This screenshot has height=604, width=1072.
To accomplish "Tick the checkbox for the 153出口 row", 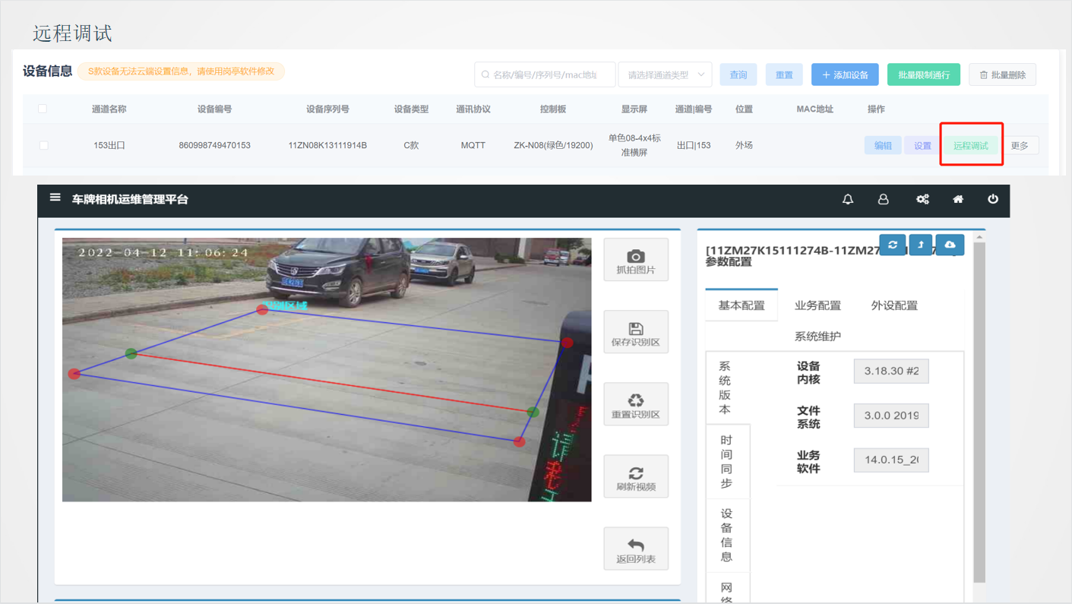I will [x=43, y=145].
